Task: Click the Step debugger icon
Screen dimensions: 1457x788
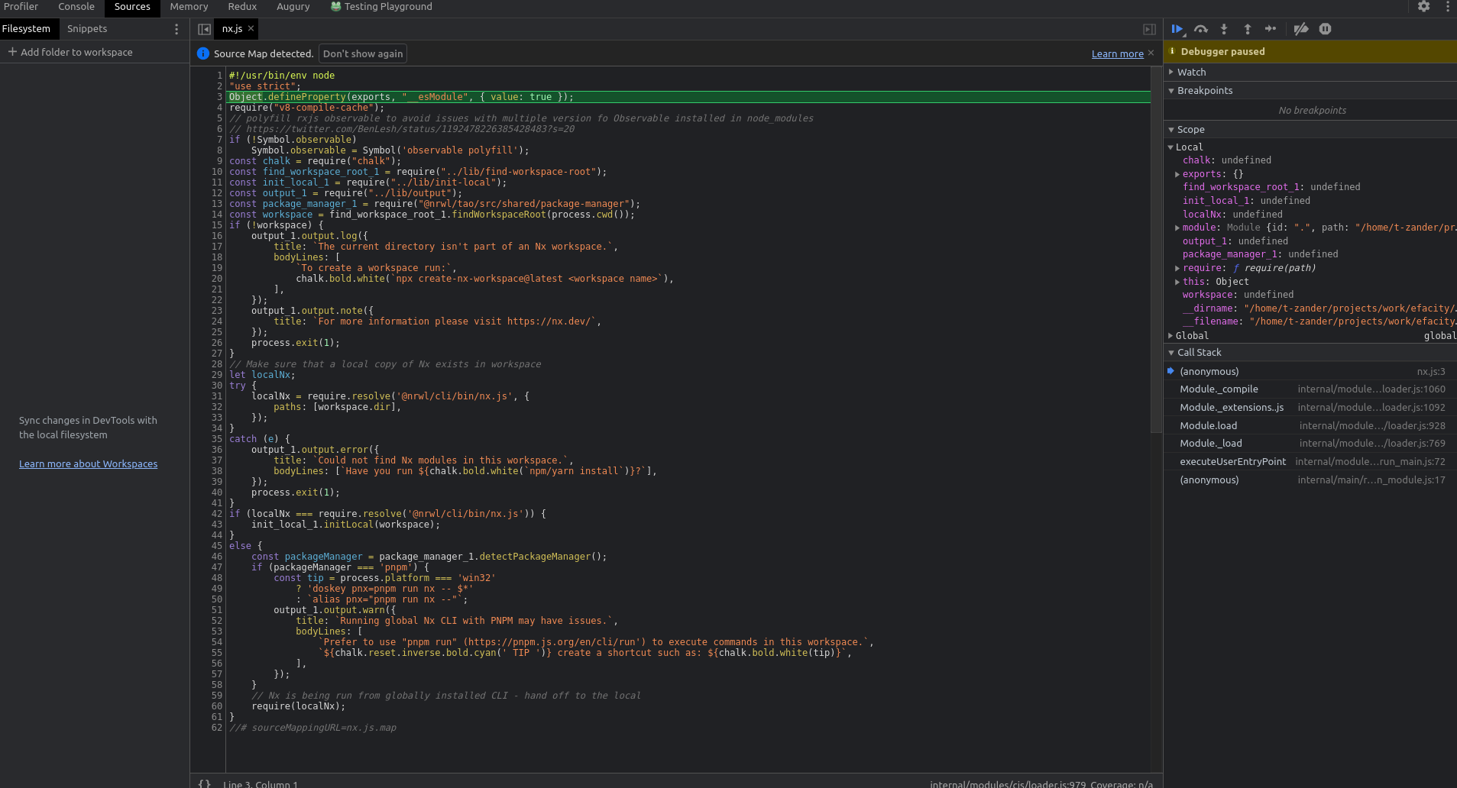Action: coord(1270,29)
